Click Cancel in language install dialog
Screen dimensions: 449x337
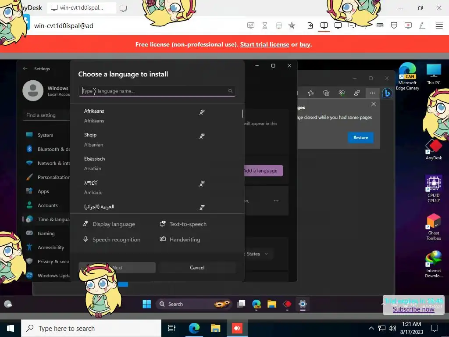pyautogui.click(x=197, y=267)
